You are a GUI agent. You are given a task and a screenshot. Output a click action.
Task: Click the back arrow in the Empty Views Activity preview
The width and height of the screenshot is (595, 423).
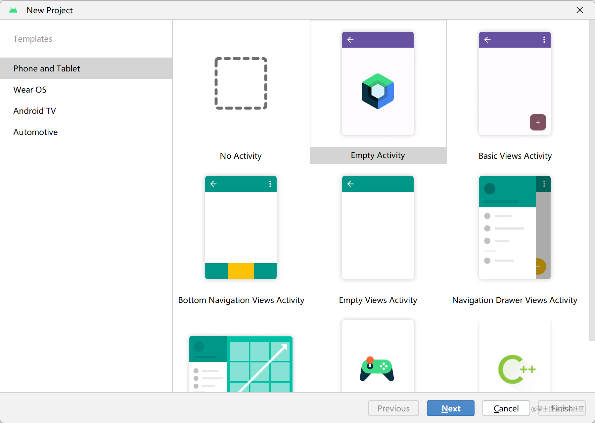coord(350,184)
